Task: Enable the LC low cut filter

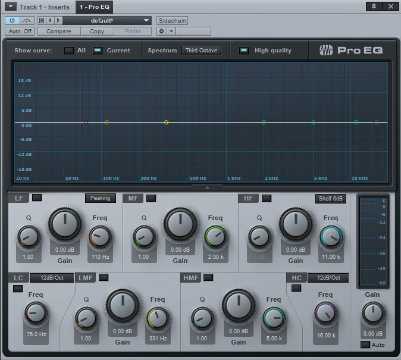Action: click(18, 289)
